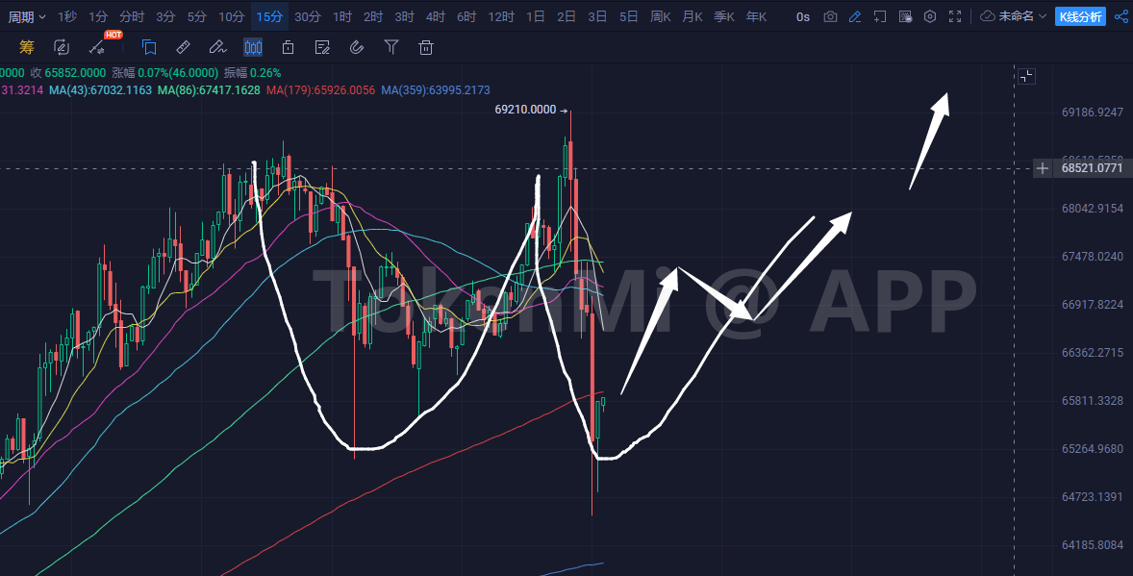
Task: Switch to the 30分 timeframe tab
Action: click(308, 16)
